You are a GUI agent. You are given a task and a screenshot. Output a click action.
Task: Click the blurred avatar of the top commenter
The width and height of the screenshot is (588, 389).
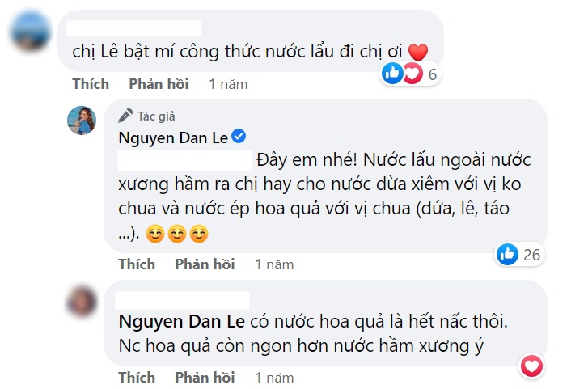[x=30, y=31]
